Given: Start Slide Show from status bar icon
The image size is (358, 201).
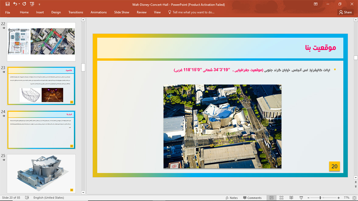Looking at the screenshot, I should tap(301, 198).
